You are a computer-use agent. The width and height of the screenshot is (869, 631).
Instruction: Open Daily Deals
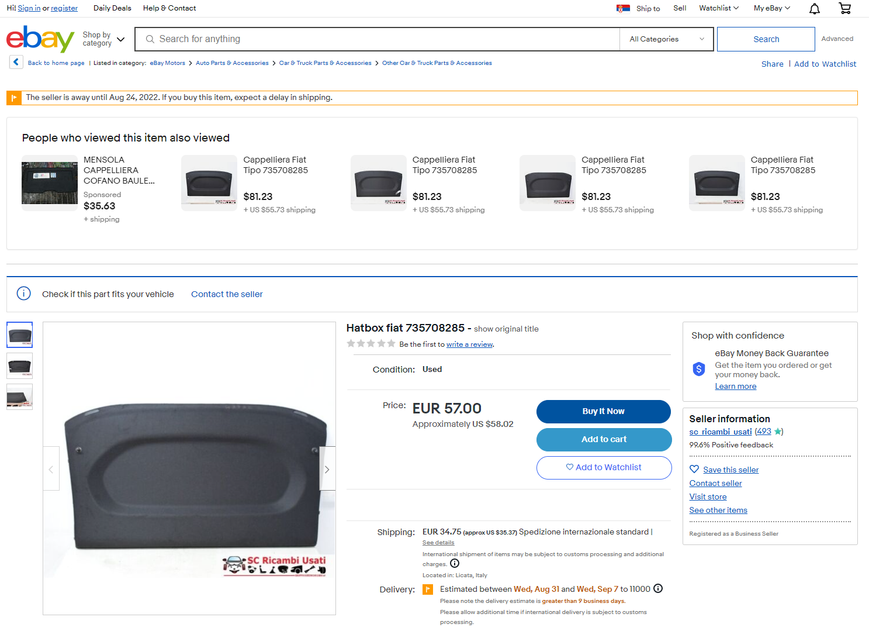[112, 8]
